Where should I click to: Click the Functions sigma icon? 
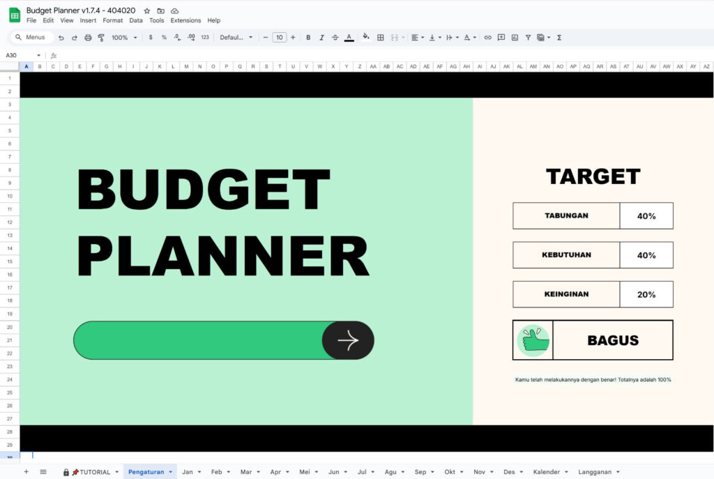[559, 38]
